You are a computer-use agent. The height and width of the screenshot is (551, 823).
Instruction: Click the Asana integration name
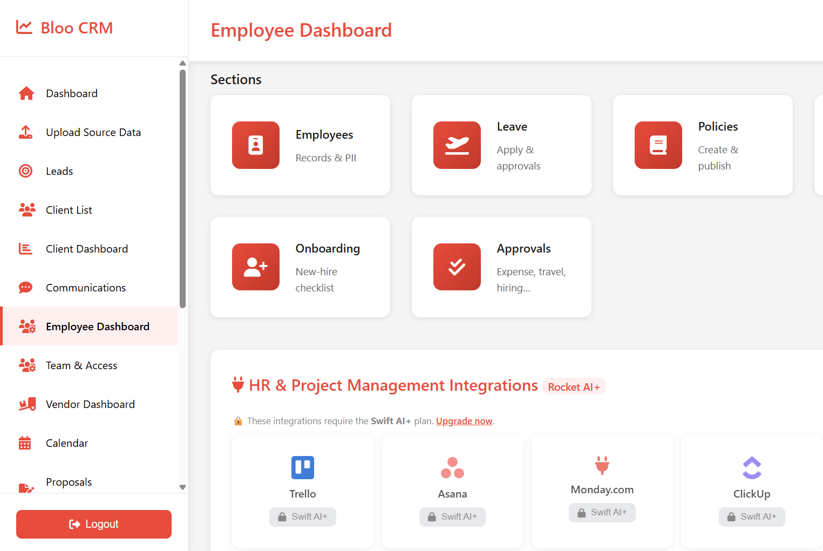452,494
